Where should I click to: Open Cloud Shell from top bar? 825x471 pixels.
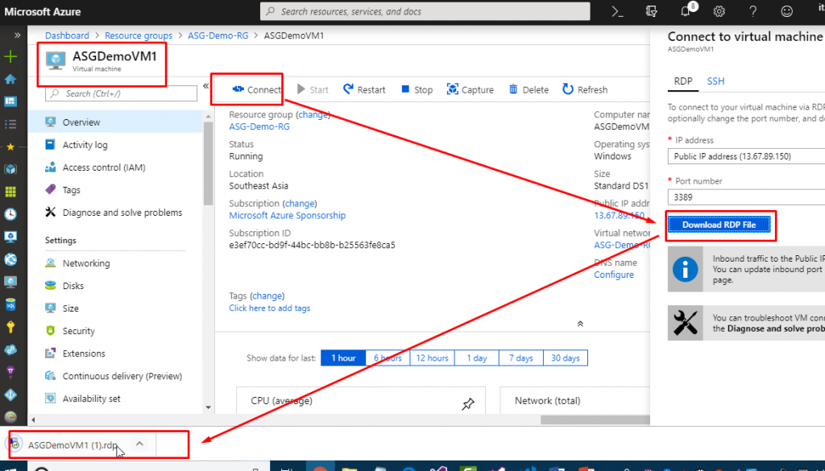click(617, 11)
